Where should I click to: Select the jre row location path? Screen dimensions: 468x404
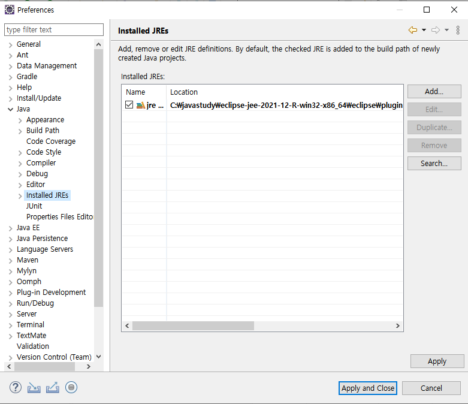click(286, 105)
